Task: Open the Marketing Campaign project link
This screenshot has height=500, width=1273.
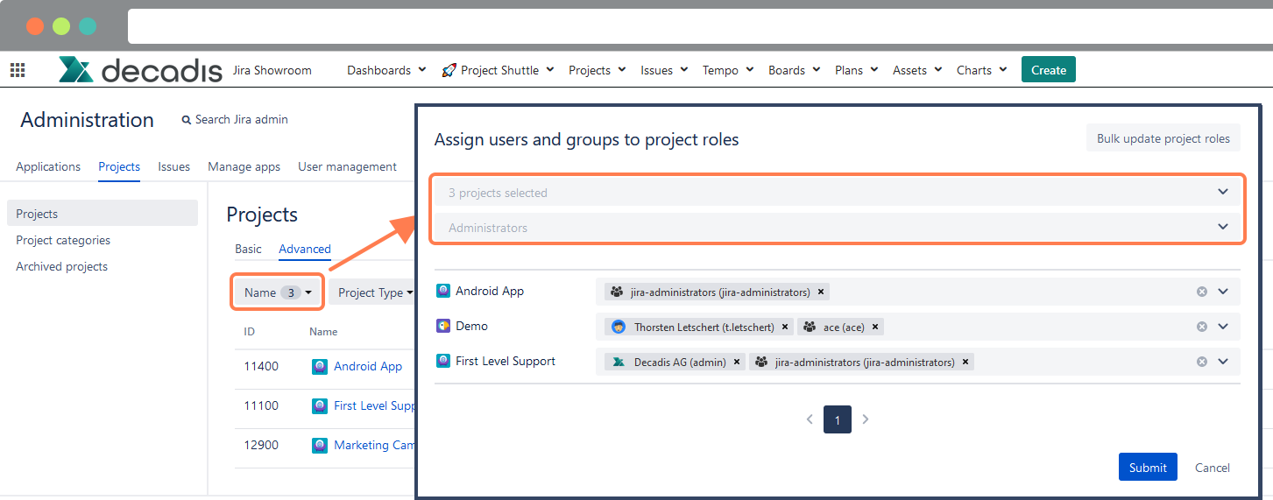Action: pyautogui.click(x=374, y=445)
